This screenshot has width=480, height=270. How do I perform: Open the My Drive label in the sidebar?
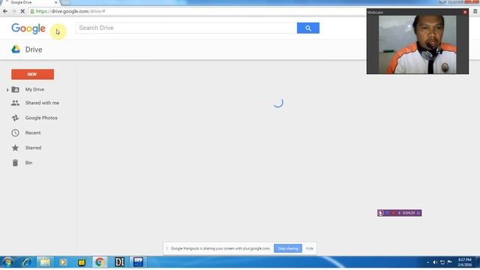coord(34,89)
